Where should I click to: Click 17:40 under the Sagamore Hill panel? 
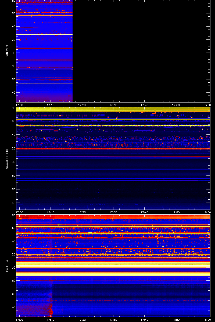point(145,213)
